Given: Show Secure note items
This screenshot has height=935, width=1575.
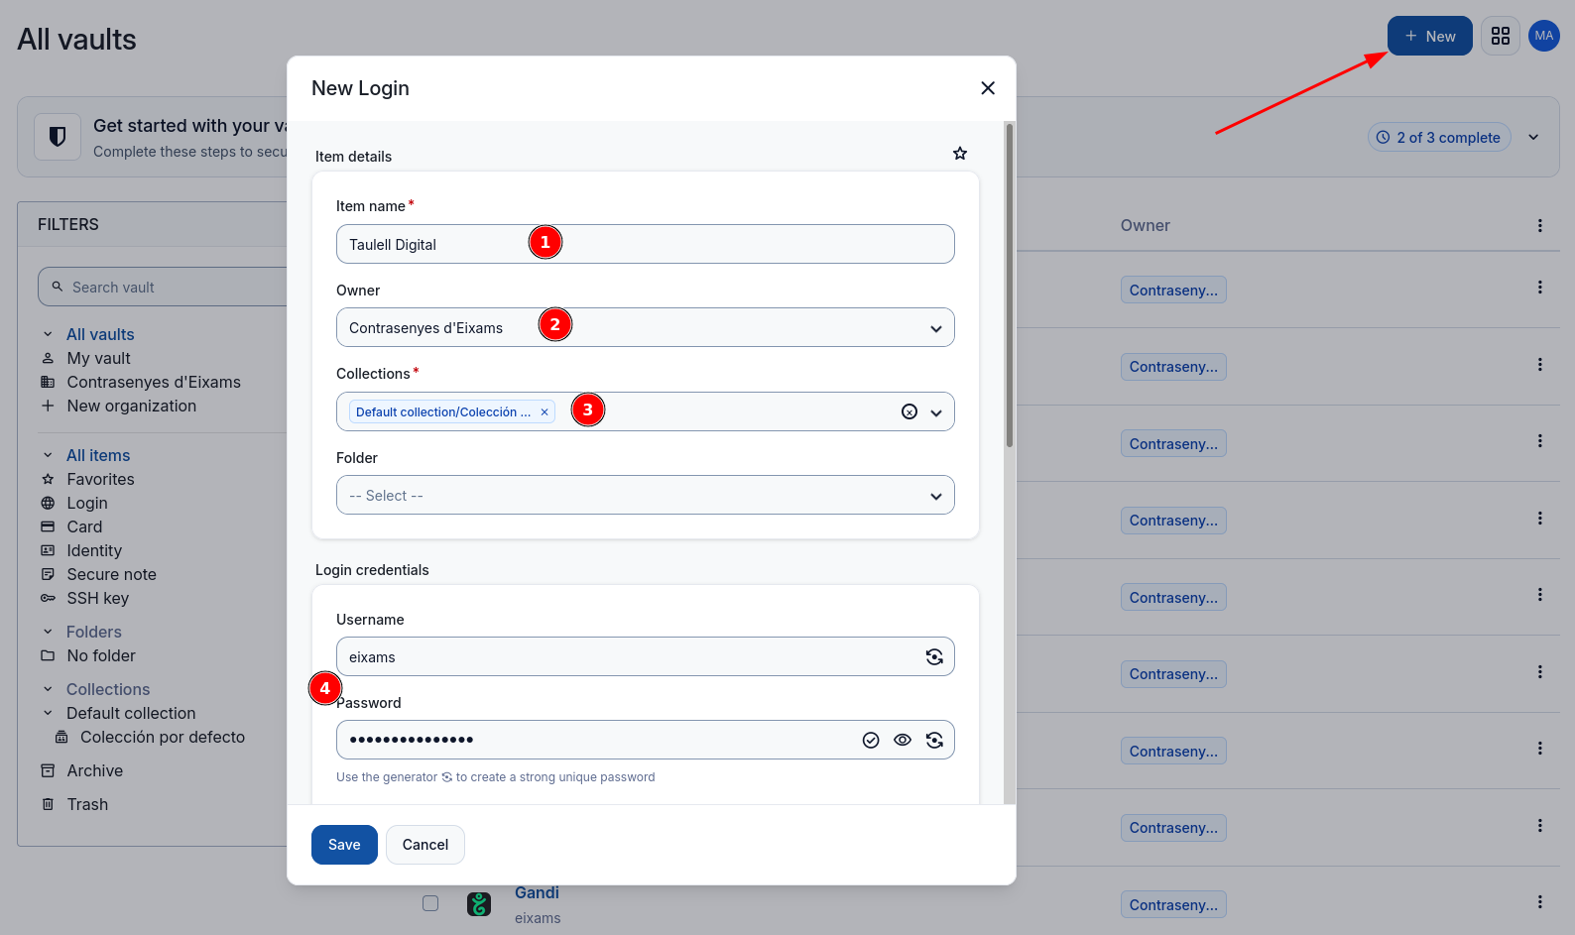Looking at the screenshot, I should tap(111, 575).
